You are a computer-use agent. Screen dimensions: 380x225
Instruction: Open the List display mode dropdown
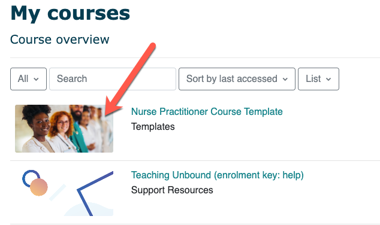coord(318,79)
